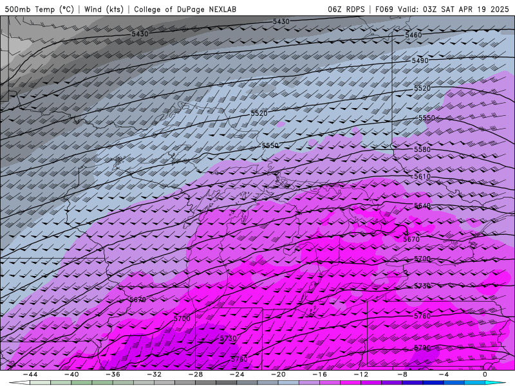
Task: Click the -44 colorbar tick label
Action: coord(30,374)
